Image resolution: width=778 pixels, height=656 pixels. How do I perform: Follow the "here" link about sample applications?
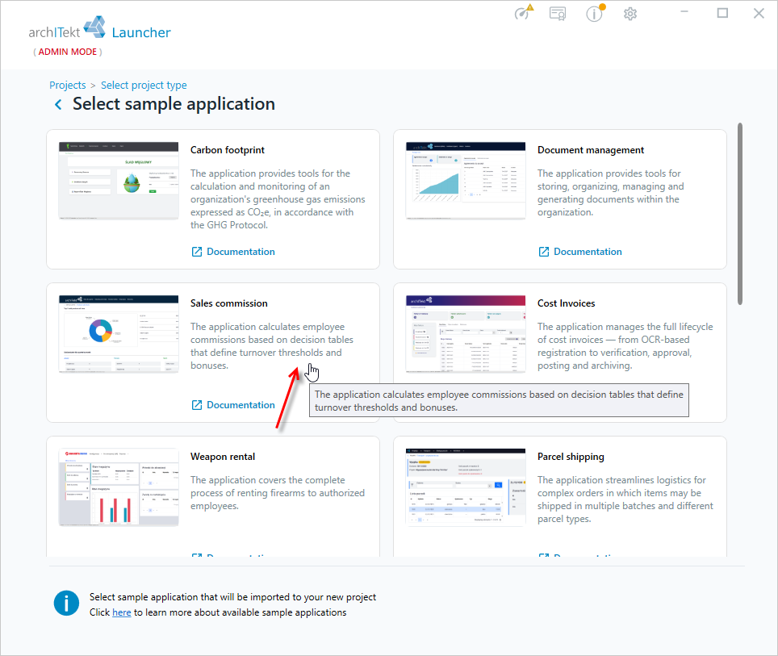(122, 612)
